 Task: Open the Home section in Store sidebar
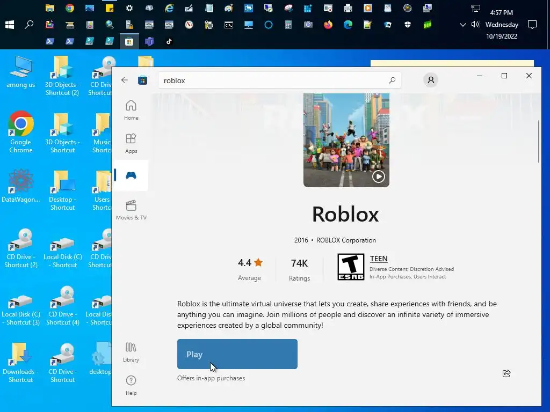point(131,110)
